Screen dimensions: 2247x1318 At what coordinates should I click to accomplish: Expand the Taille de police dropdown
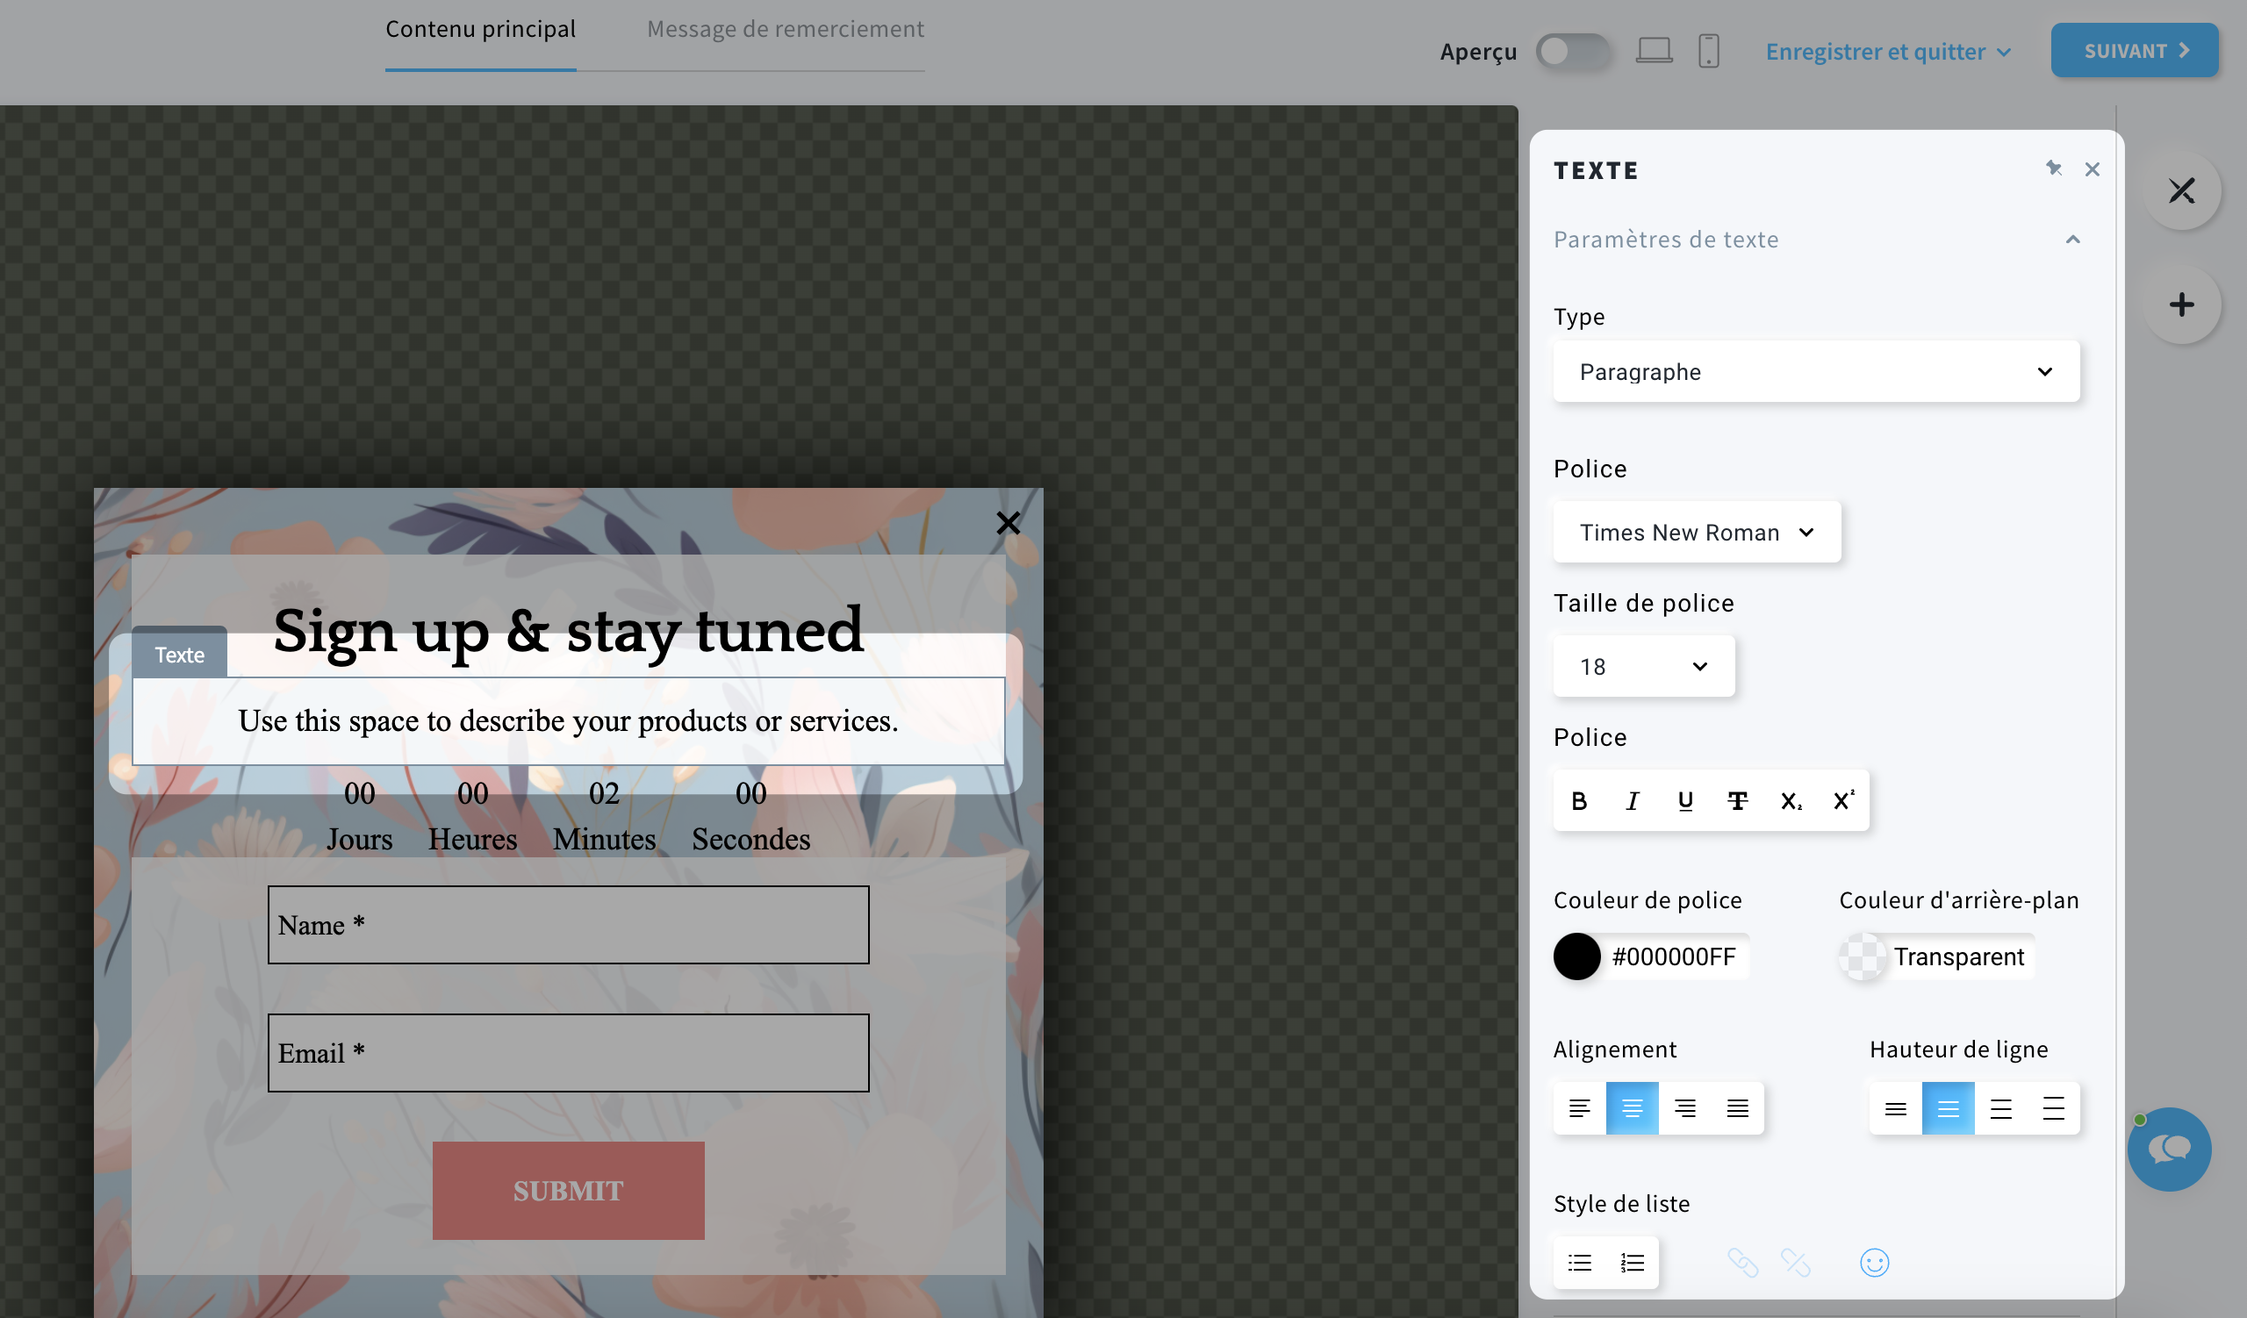pyautogui.click(x=1641, y=667)
